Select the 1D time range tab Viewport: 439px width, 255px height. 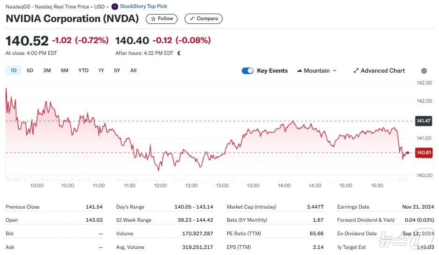pyautogui.click(x=14, y=71)
